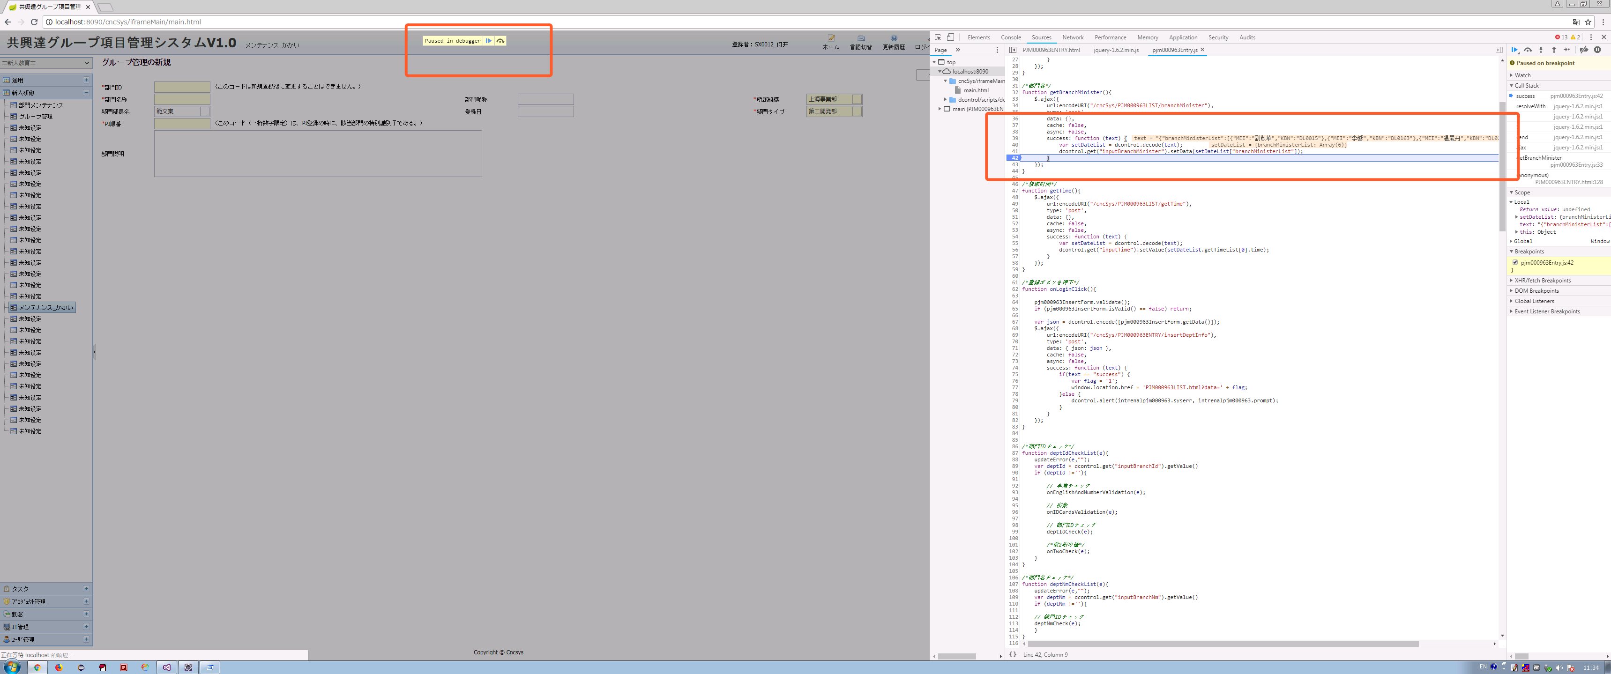
Task: Click the pretty print braces icon
Action: pos(1013,655)
